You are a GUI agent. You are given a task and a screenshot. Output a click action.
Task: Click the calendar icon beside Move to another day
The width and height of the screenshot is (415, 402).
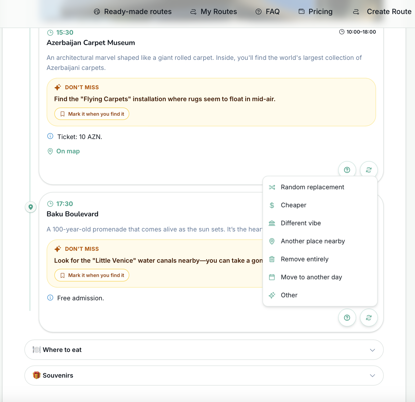pos(272,277)
